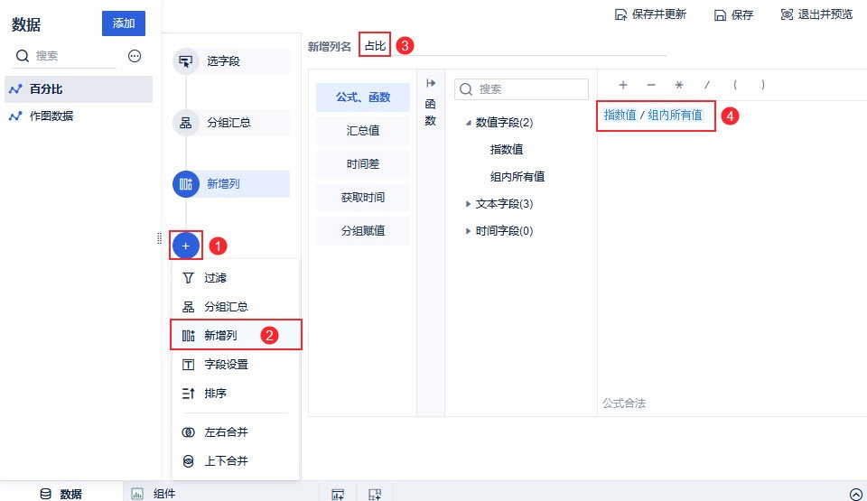Collapse the functions panel arrow
Screen dimensions: 867x501
pos(431,83)
